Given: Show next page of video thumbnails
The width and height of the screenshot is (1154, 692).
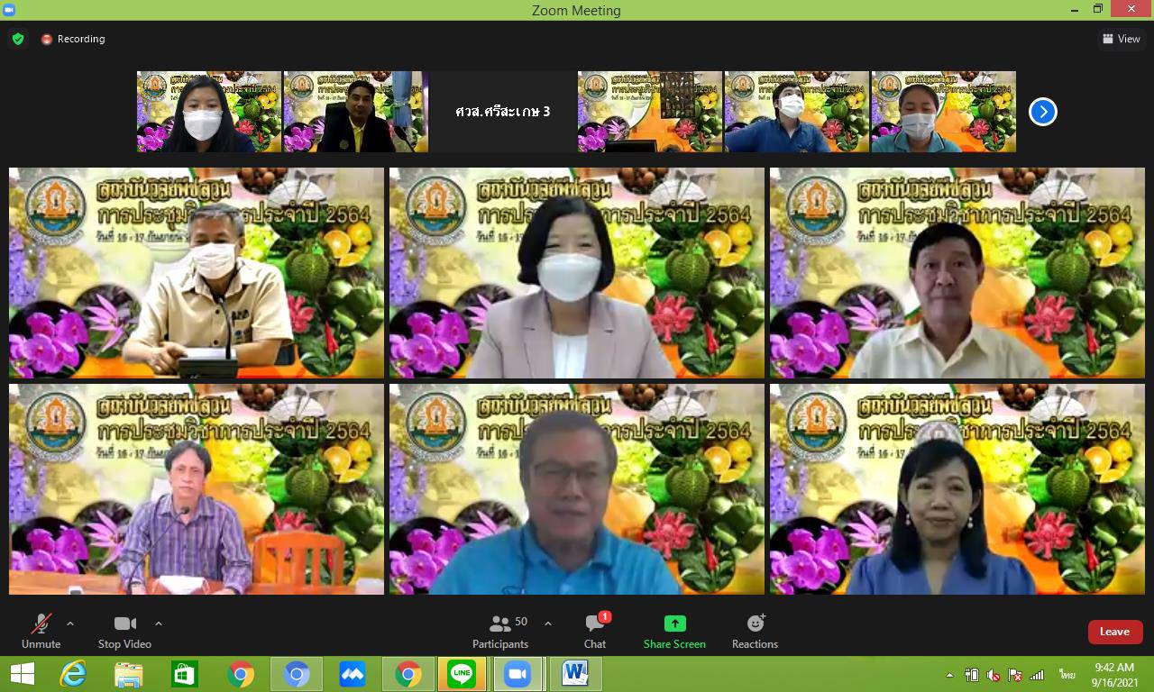Looking at the screenshot, I should 1043,112.
